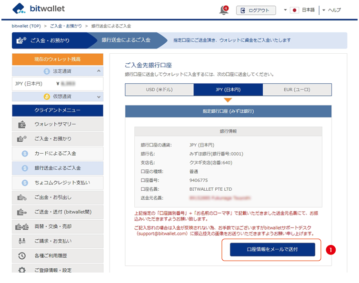Select the JPY (日本円) tab
The width and height of the screenshot is (359, 283).
tap(228, 90)
